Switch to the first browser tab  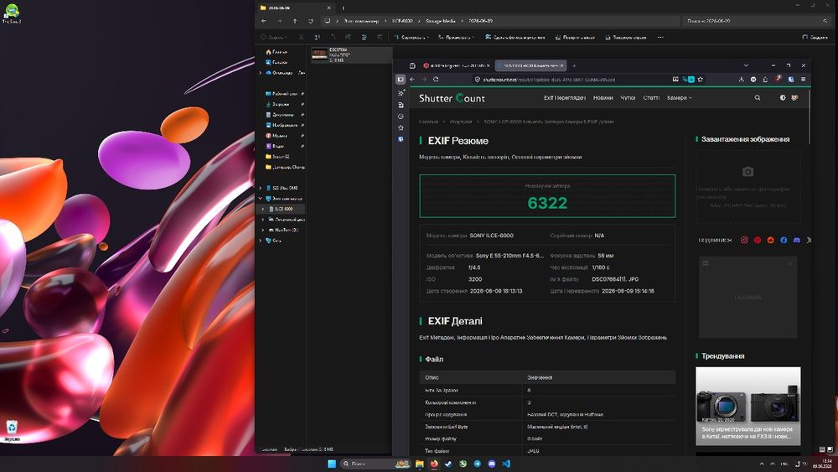click(457, 65)
